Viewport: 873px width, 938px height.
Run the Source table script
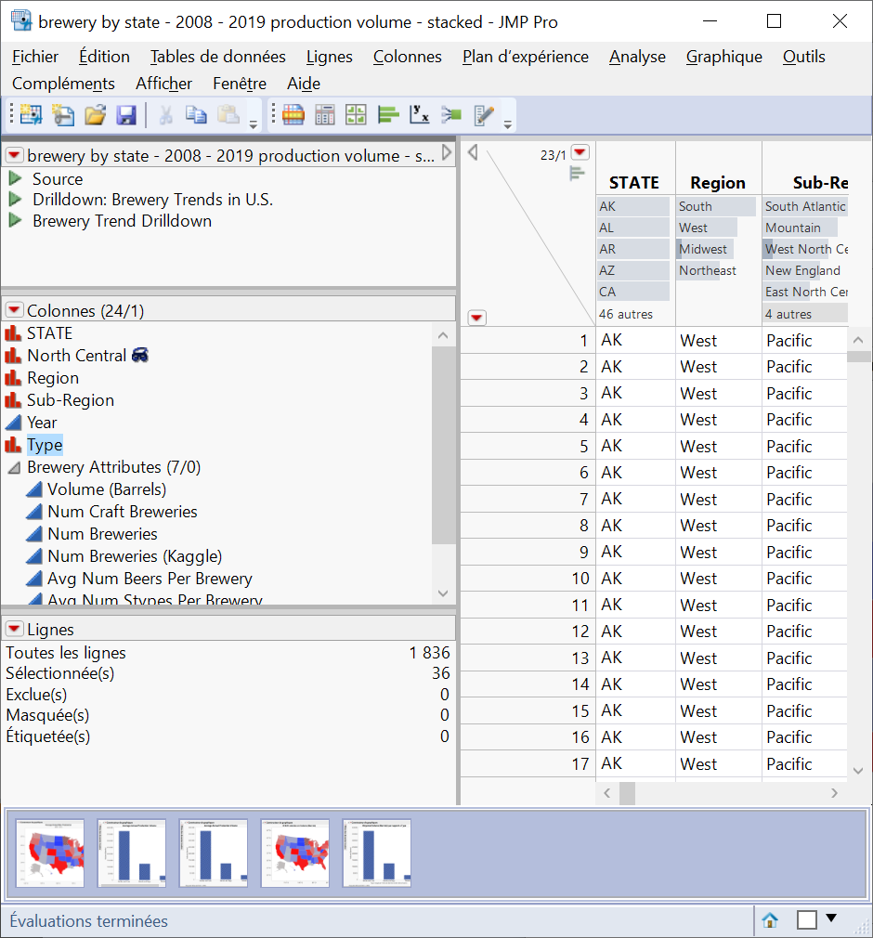tap(15, 178)
